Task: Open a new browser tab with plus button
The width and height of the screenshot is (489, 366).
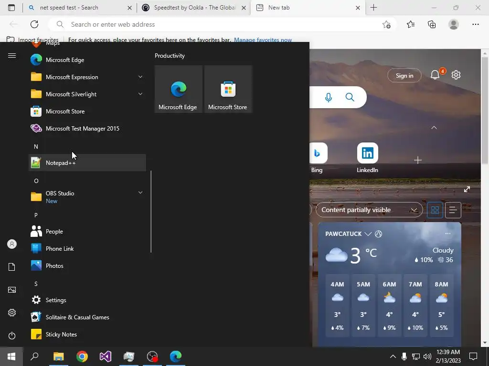Action: coord(373,8)
